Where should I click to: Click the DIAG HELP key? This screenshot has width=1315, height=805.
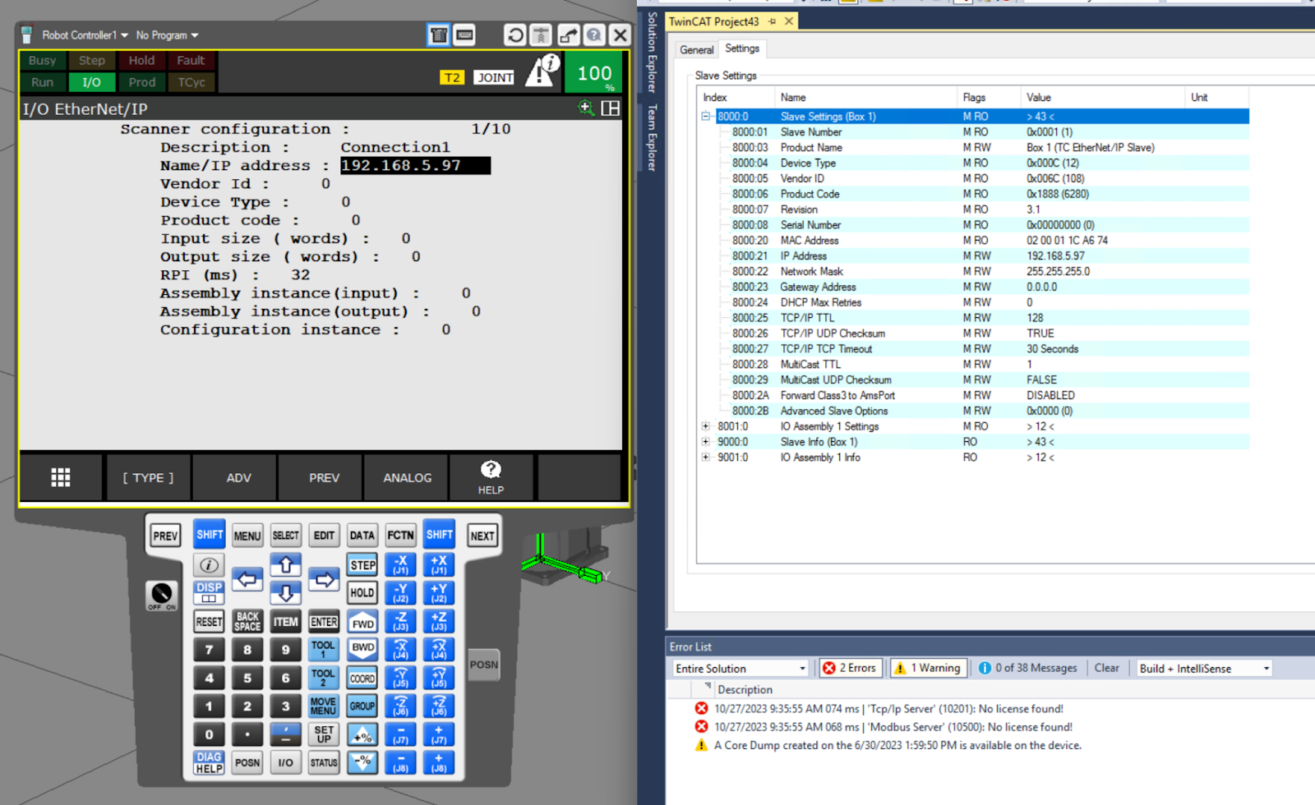point(209,762)
